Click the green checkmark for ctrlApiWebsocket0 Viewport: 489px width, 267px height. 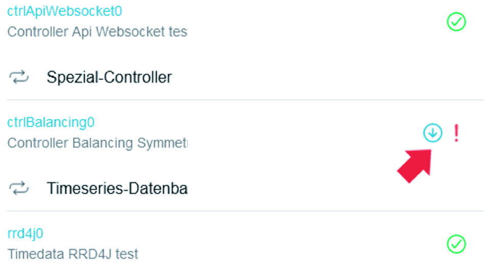pos(456,21)
